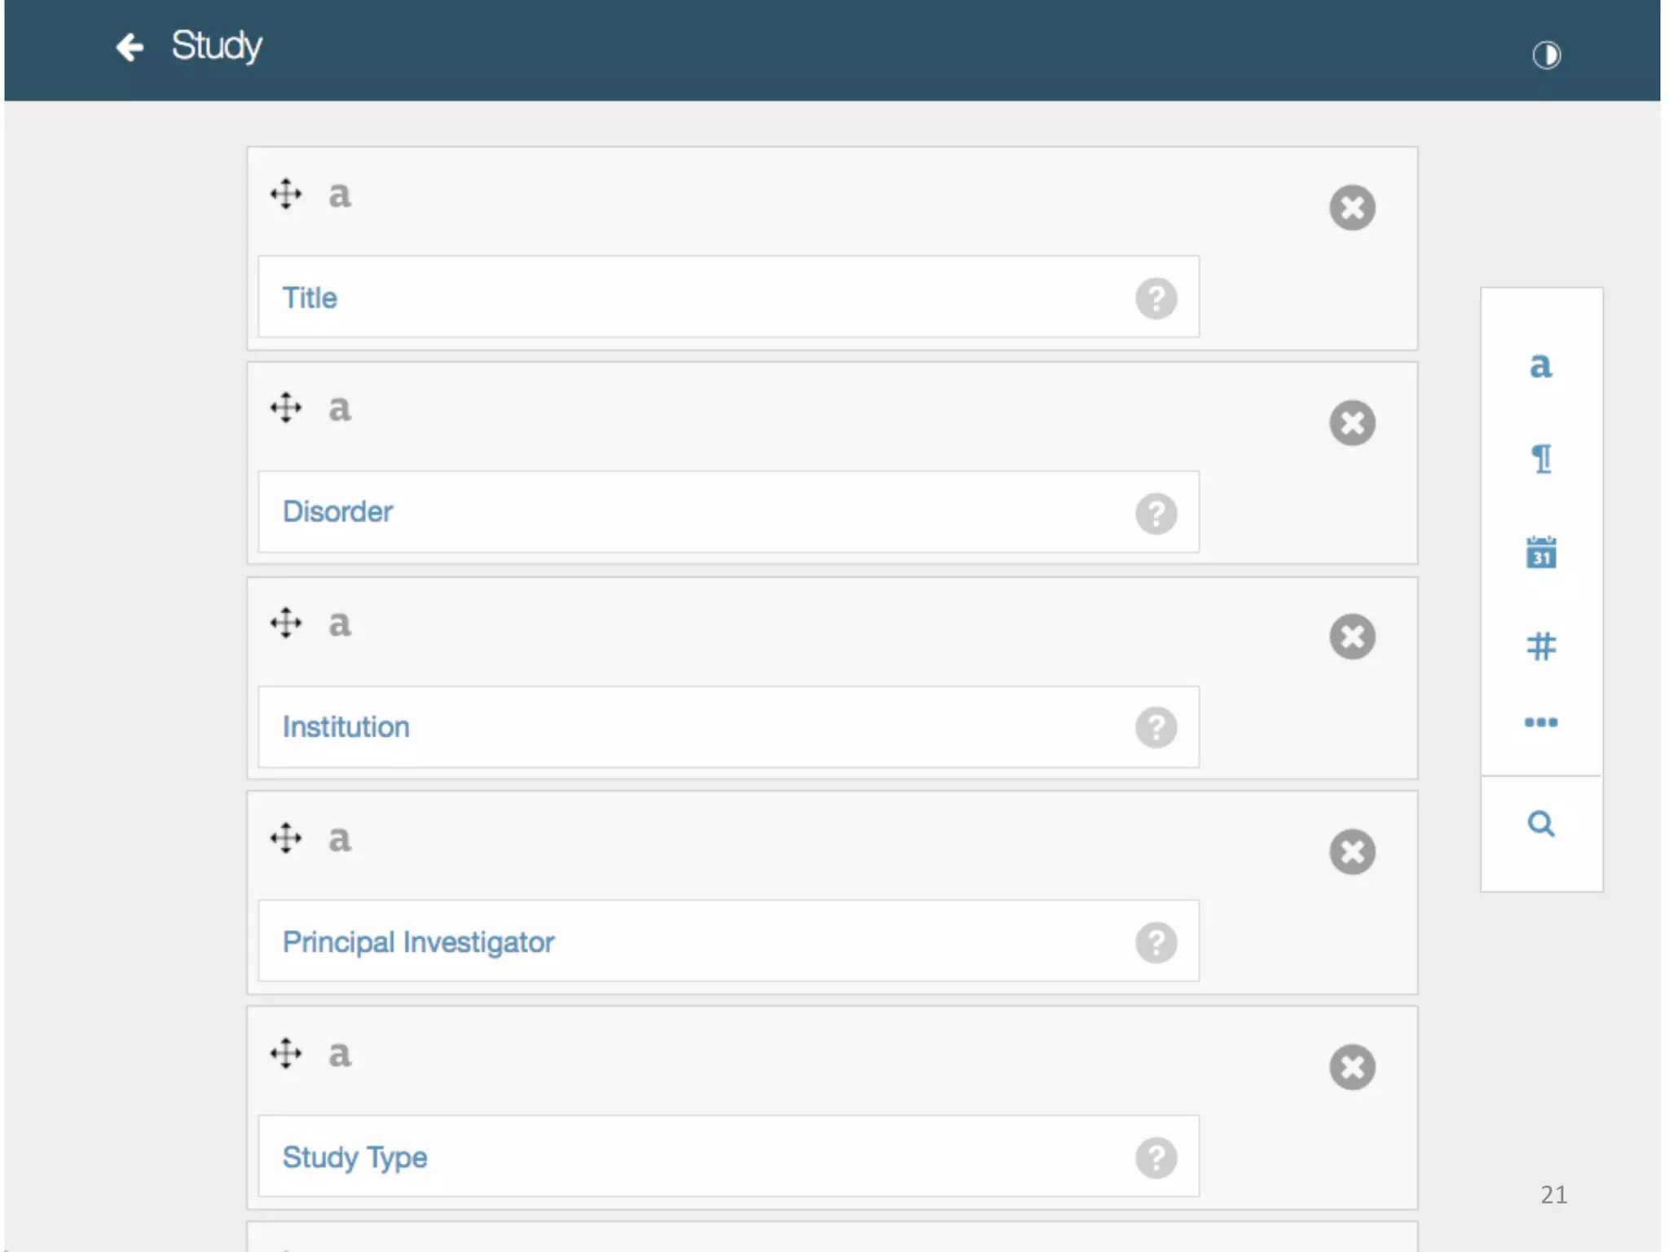This screenshot has width=1669, height=1252.
Task: Delete the Study Type field
Action: click(1352, 1068)
